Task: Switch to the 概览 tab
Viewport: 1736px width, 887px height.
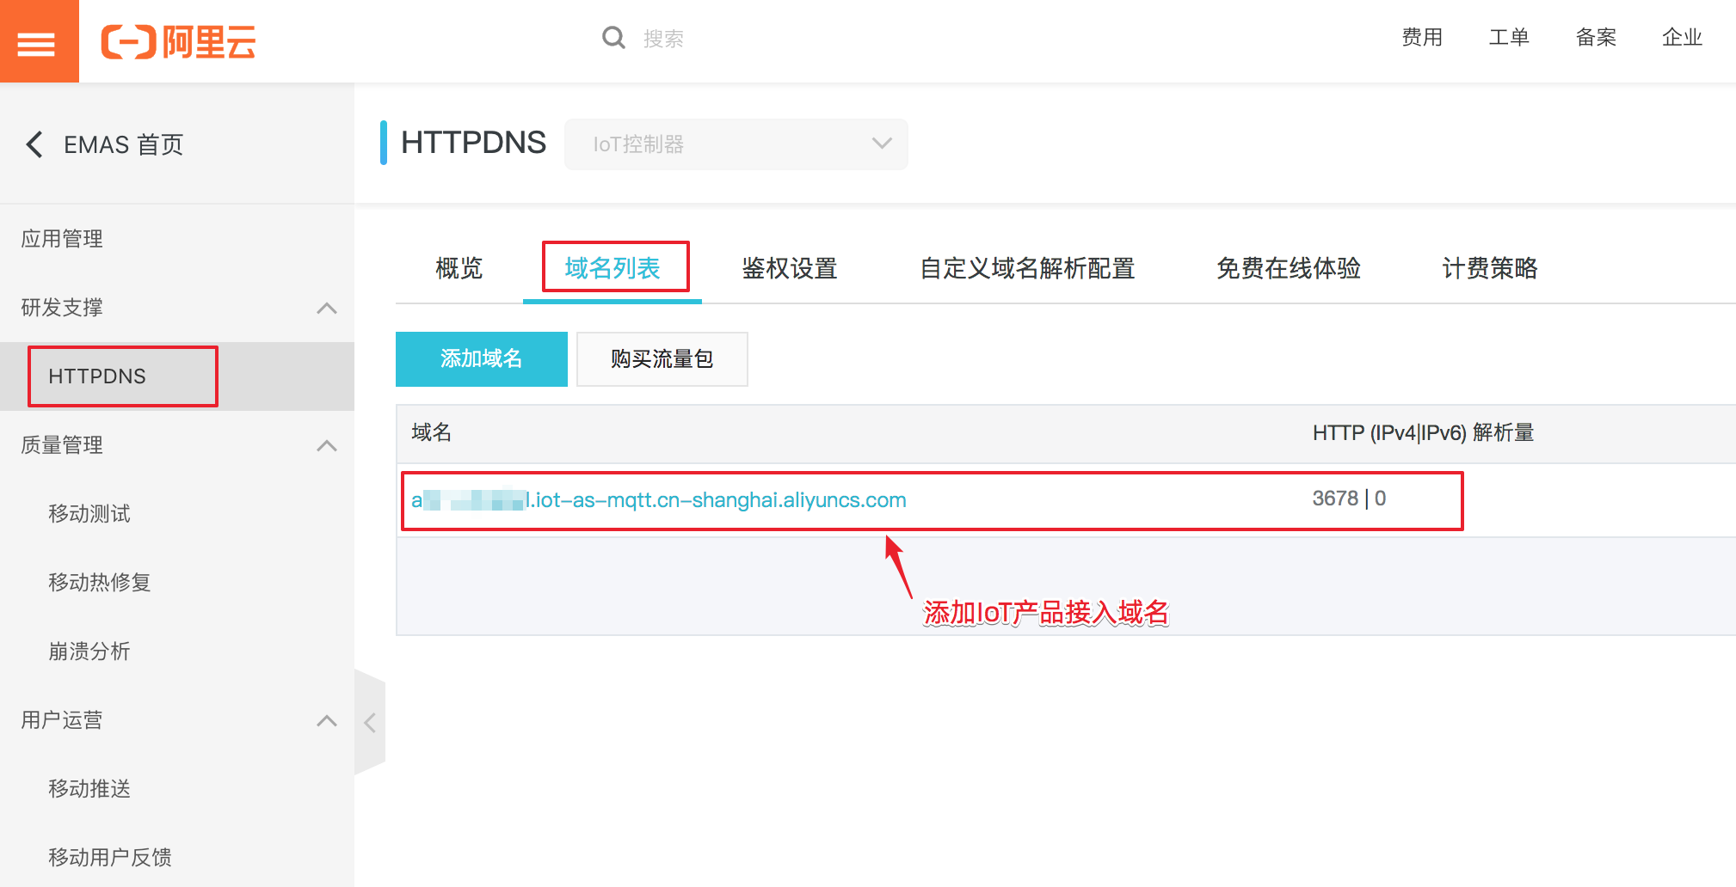Action: tap(459, 268)
